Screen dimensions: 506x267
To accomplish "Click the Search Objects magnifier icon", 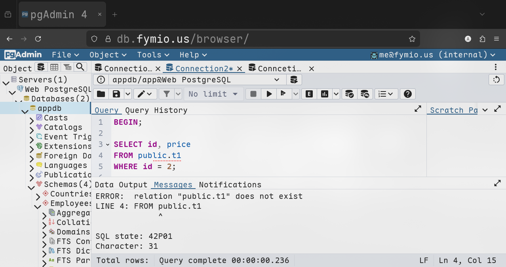I will pyautogui.click(x=80, y=67).
